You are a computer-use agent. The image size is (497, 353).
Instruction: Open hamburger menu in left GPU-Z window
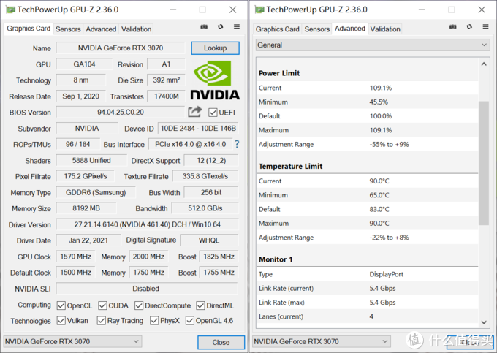[x=237, y=26]
